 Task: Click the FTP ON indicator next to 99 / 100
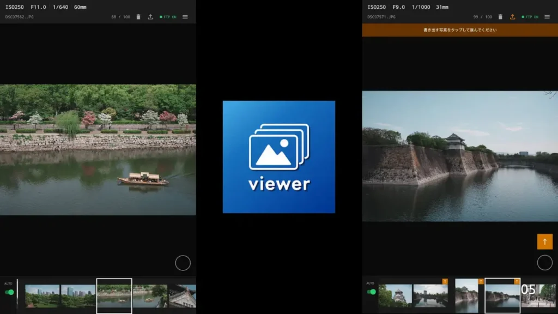pos(530,17)
